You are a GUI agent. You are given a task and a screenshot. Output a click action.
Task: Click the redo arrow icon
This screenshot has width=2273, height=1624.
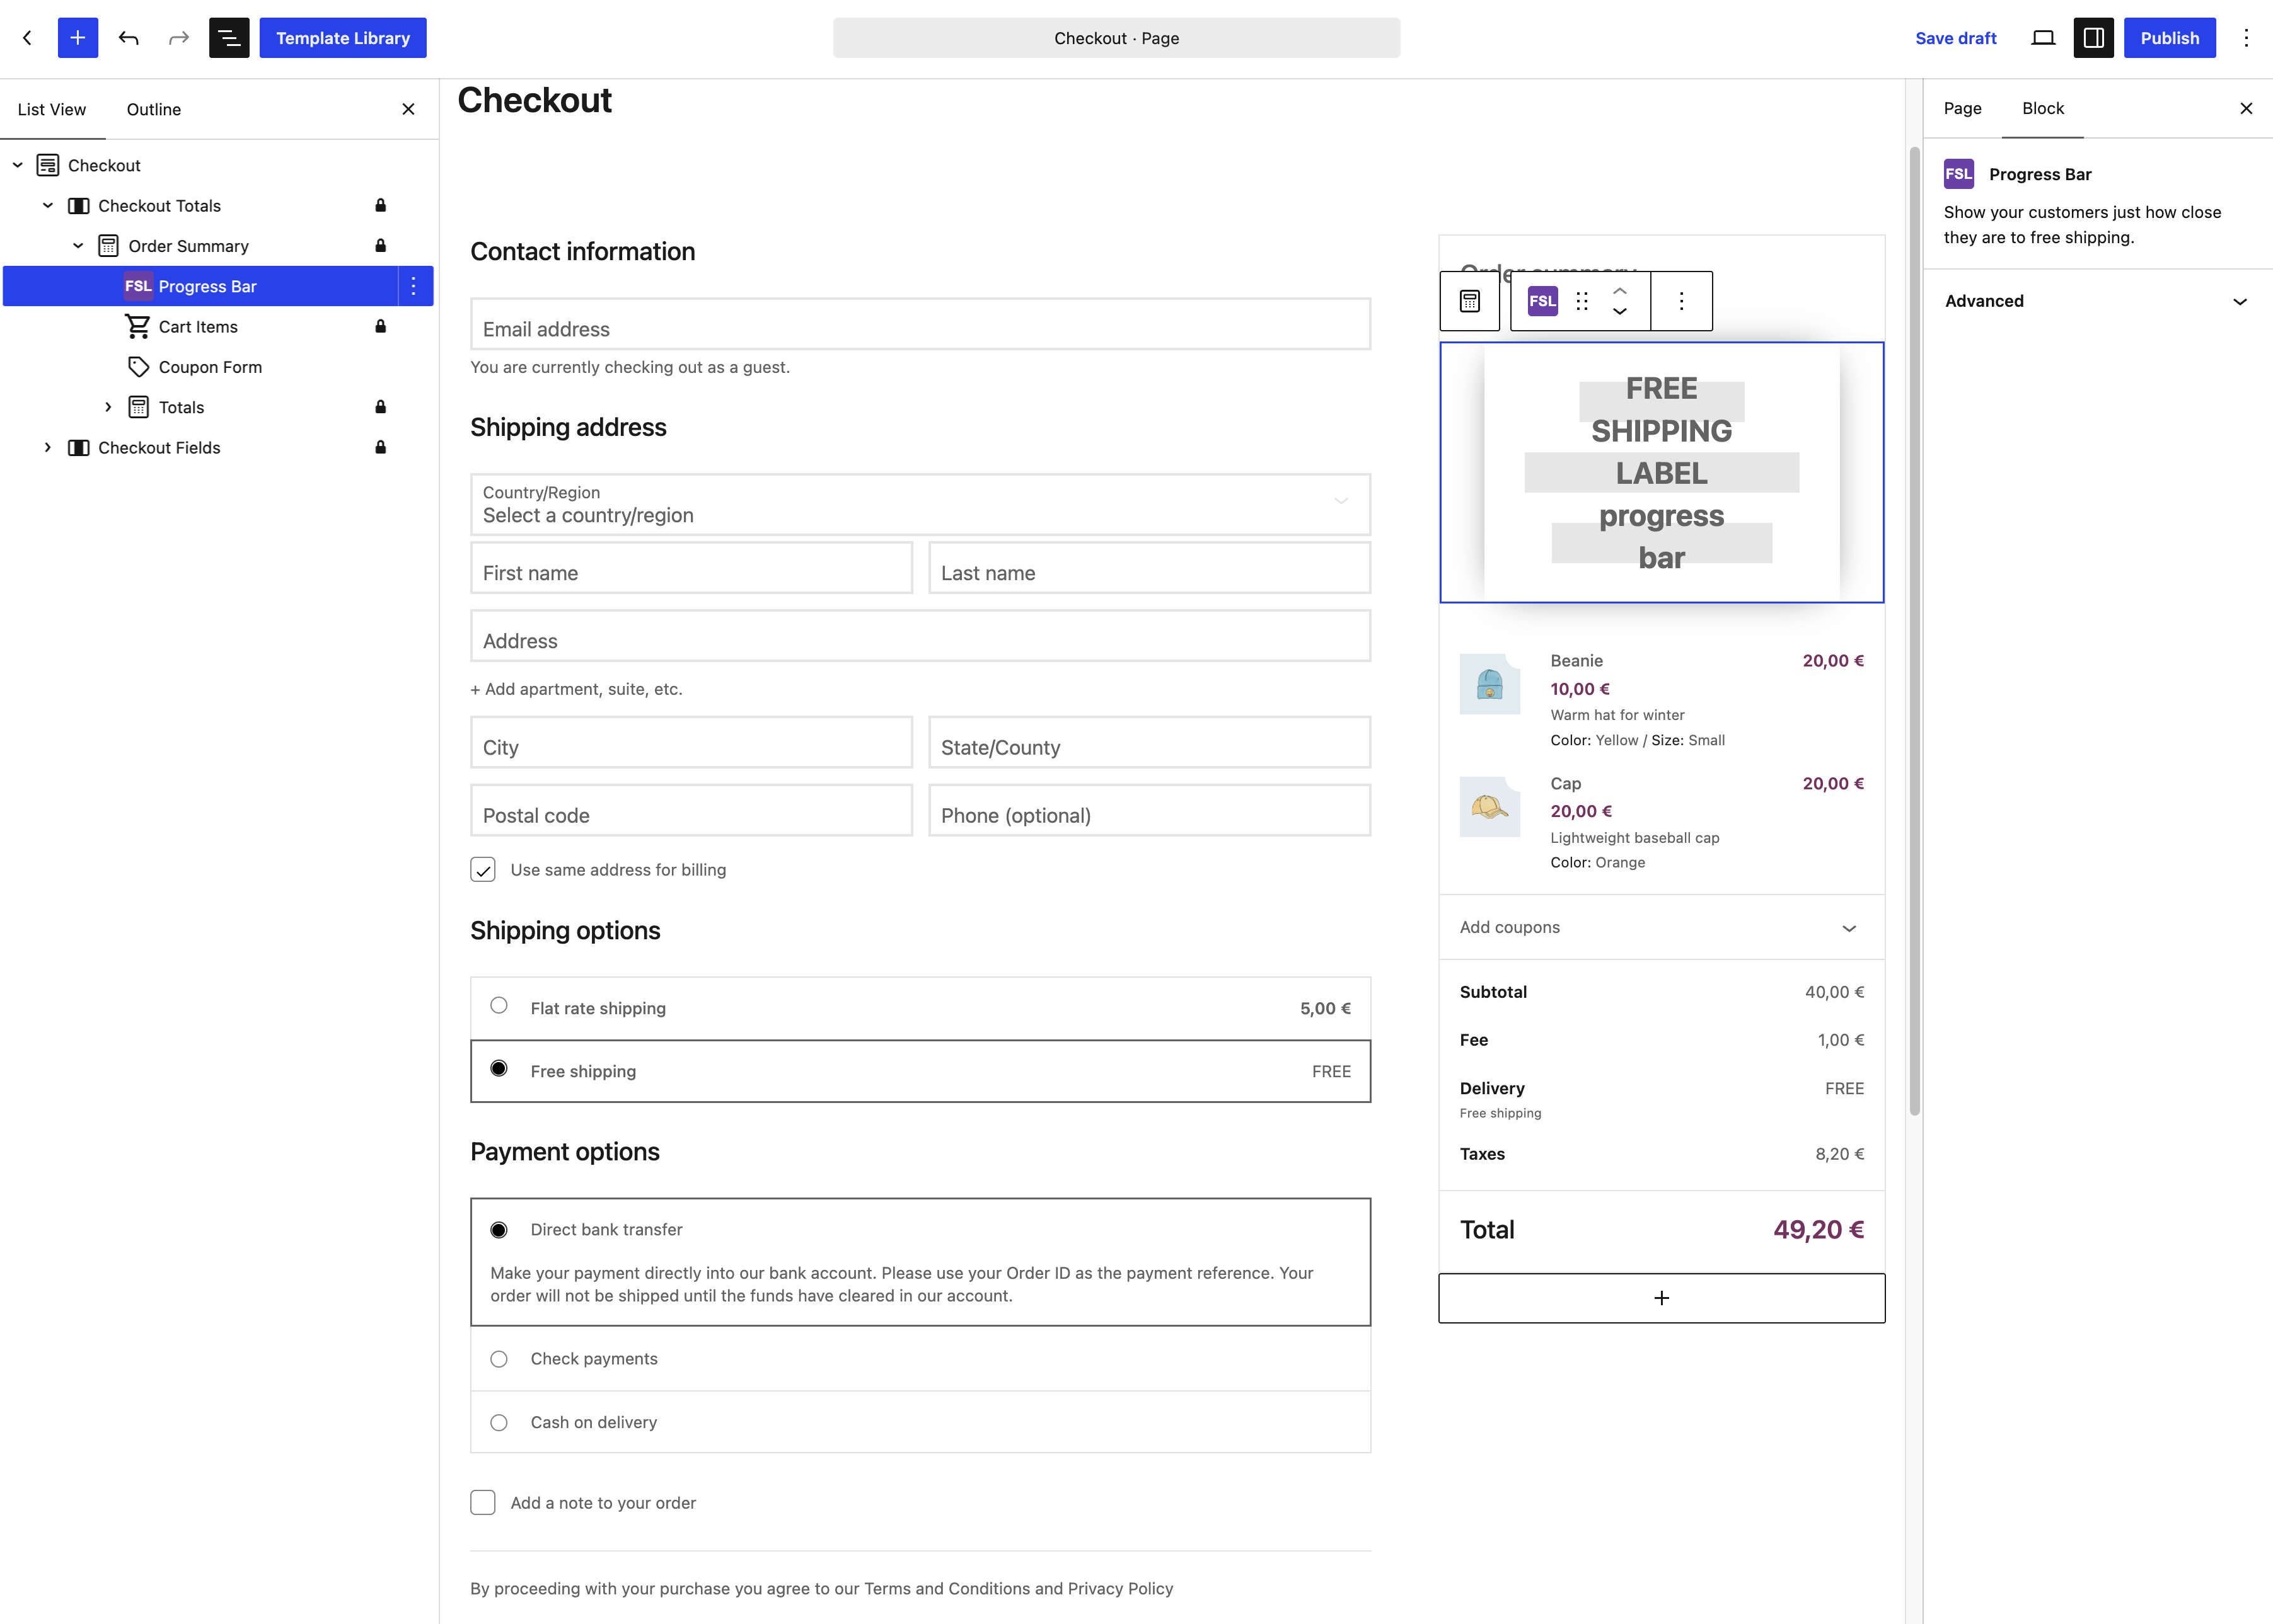tap(178, 38)
